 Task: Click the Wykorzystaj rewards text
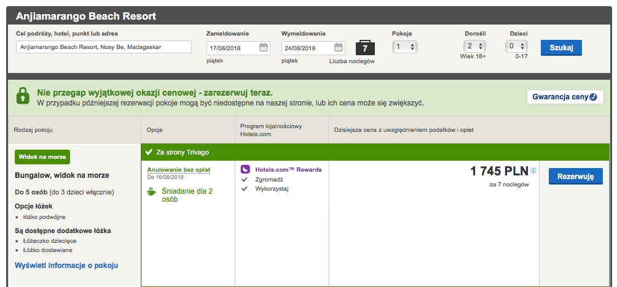[272, 189]
